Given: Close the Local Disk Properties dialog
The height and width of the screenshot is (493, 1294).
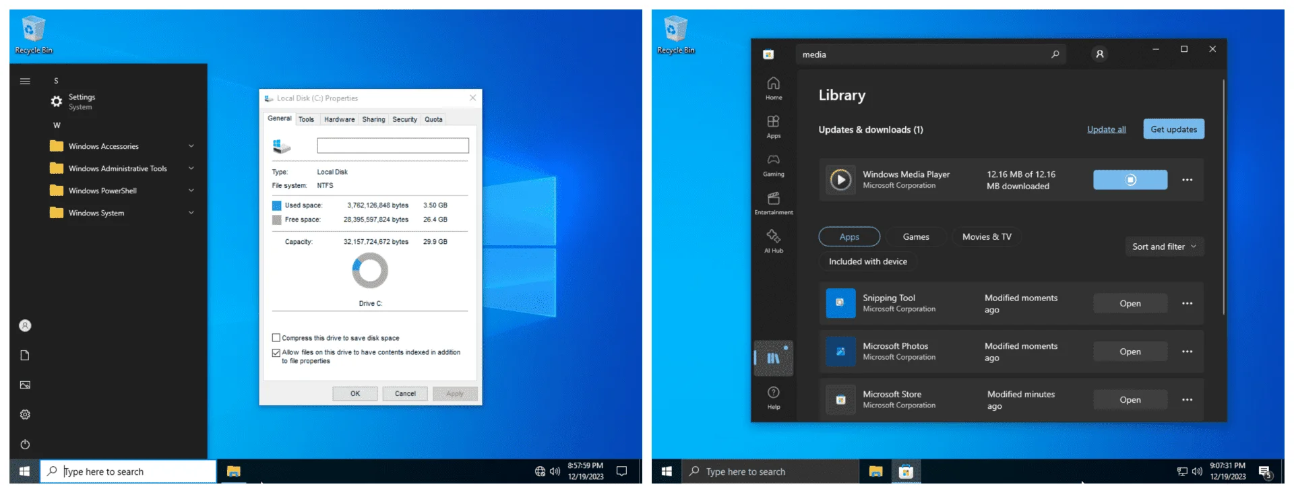Looking at the screenshot, I should [473, 98].
